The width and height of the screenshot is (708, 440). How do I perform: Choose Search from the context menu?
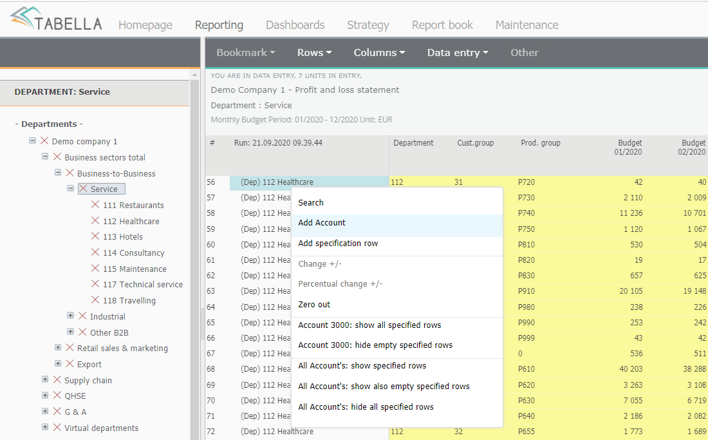pyautogui.click(x=397, y=203)
